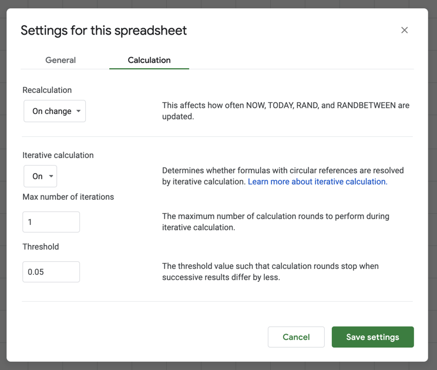This screenshot has height=370, width=437.
Task: Click into the Threshold input box
Action: point(51,272)
